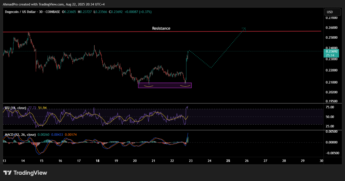Click the bold 25 date on time axis
The image size is (345, 181).
pyautogui.click(x=228, y=161)
